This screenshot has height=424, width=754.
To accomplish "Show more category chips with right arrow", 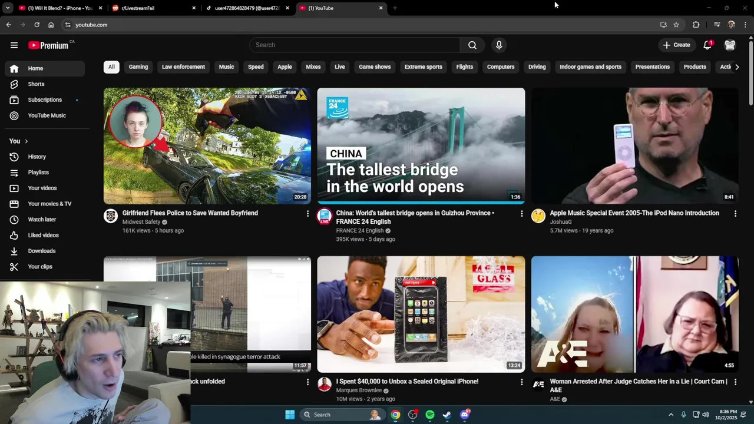I will point(737,67).
